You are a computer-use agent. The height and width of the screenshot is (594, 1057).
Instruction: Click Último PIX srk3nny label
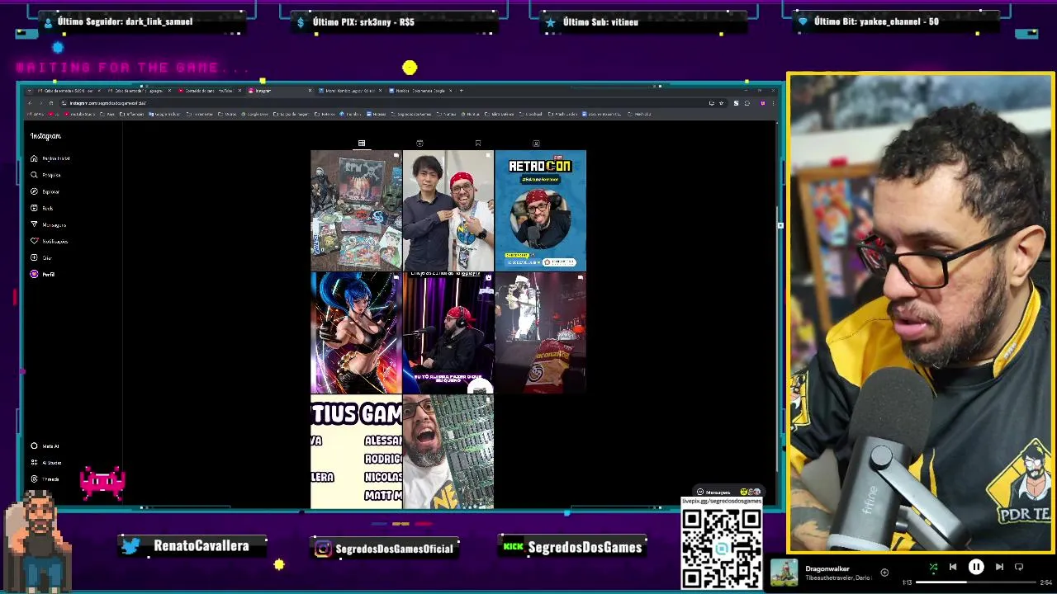pyautogui.click(x=363, y=22)
